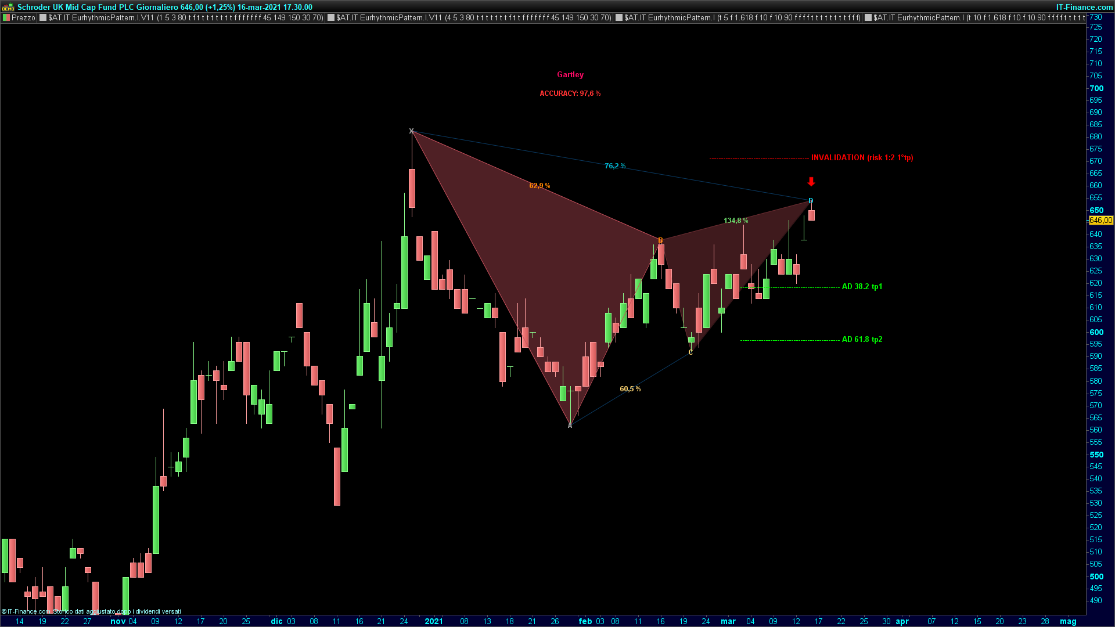Viewport: 1115px width, 627px height.
Task: Select the EurhythmicPattern.I.V11 (1 5 3 80...) indicator label
Action: [185, 18]
